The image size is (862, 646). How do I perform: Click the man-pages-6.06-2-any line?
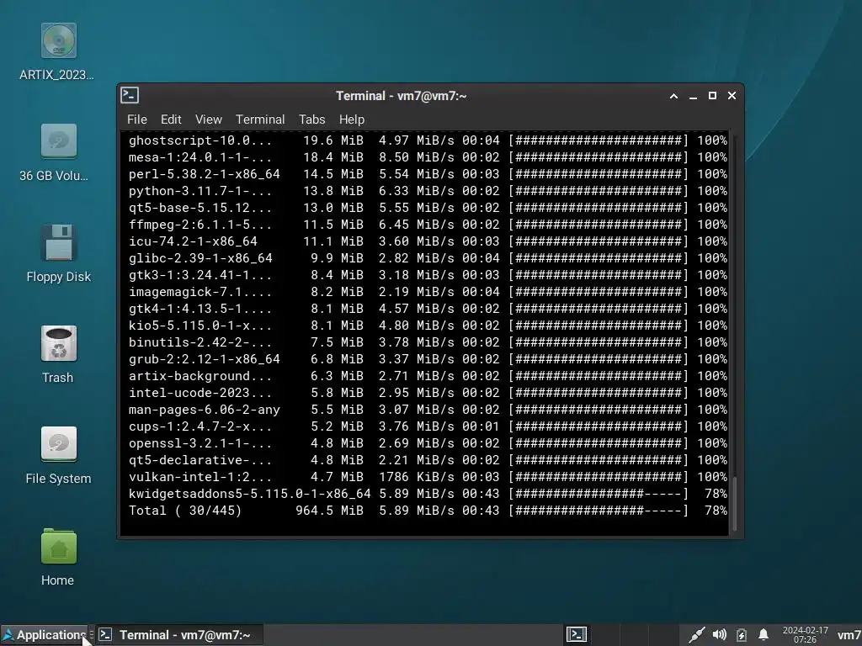pos(428,410)
